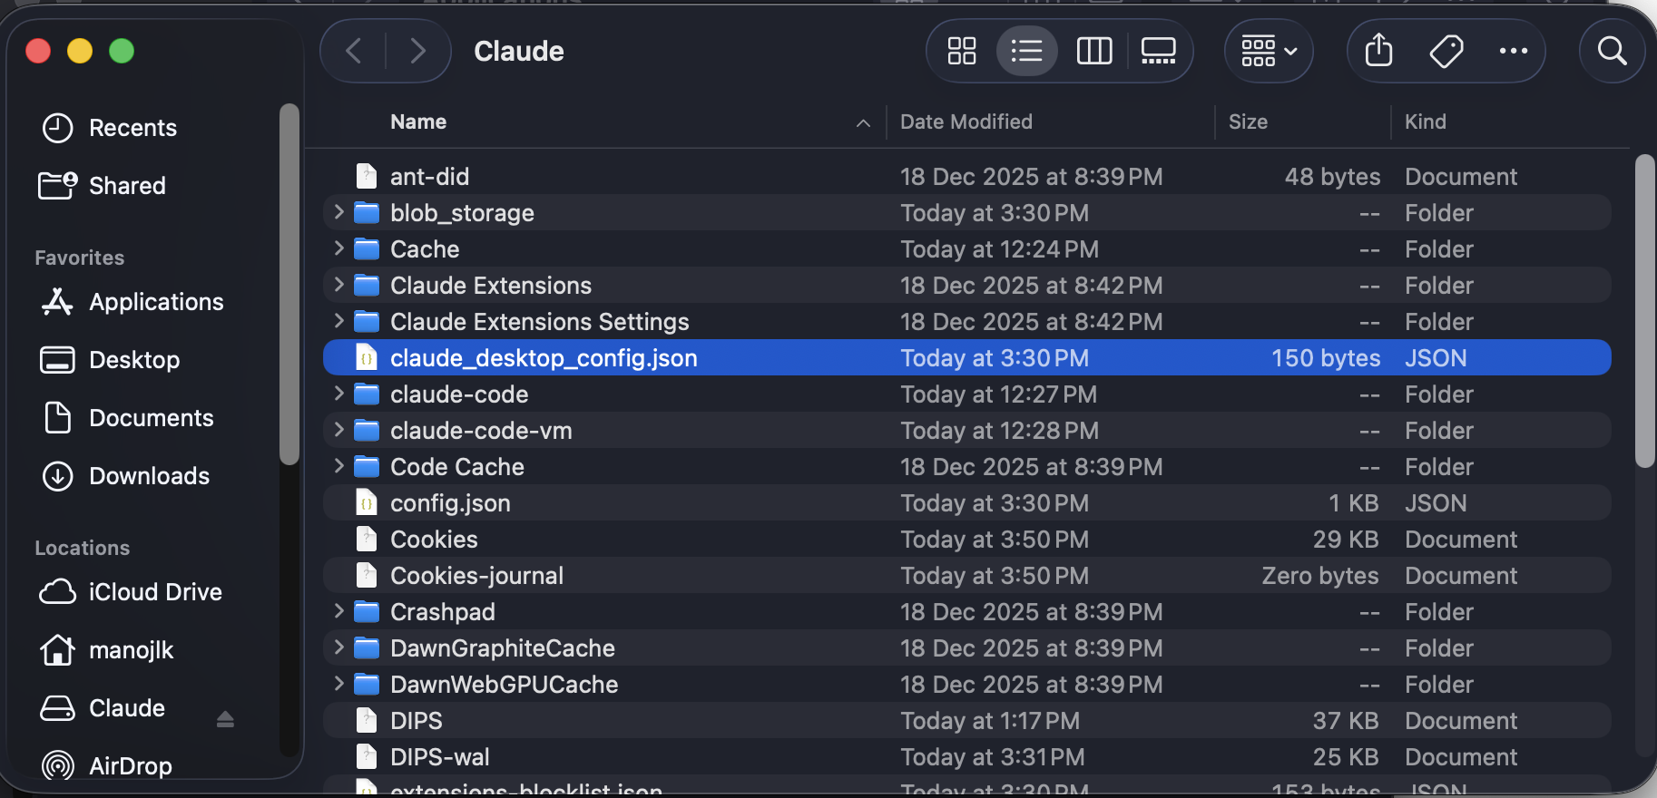Sort by the Date Modified column

tap(966, 122)
